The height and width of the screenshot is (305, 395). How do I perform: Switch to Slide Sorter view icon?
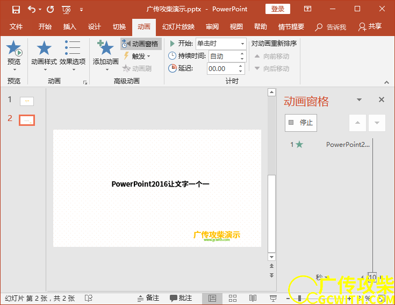[233, 299]
